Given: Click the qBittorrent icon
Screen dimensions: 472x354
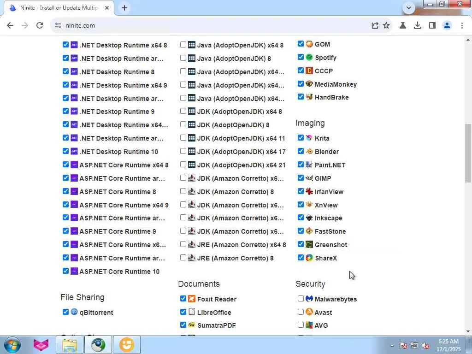Looking at the screenshot, I should (x=74, y=312).
